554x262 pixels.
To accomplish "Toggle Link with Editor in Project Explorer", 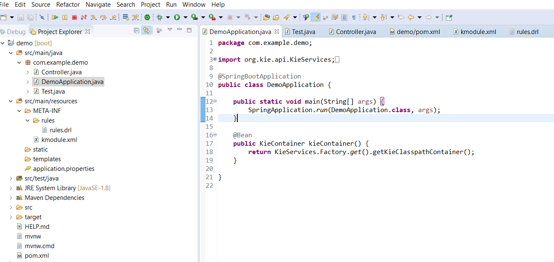I will 146,31.
